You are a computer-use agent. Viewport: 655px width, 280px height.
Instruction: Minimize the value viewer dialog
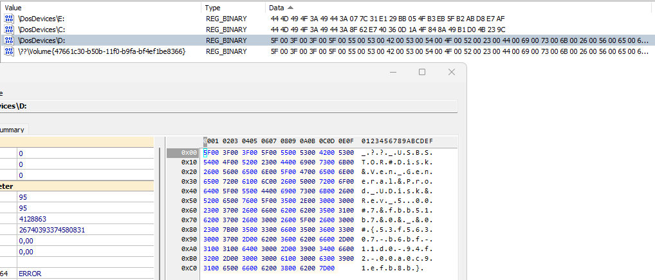coord(393,72)
